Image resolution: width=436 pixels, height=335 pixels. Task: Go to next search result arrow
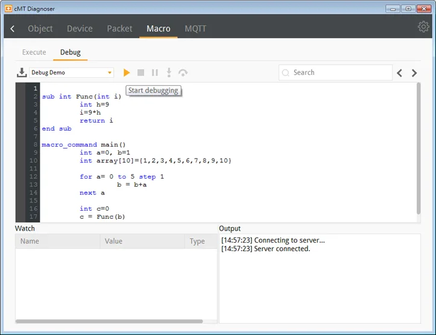pos(414,73)
